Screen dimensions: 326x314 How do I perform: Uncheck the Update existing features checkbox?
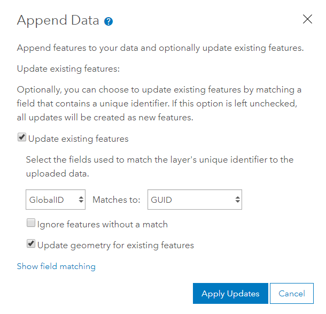22,138
